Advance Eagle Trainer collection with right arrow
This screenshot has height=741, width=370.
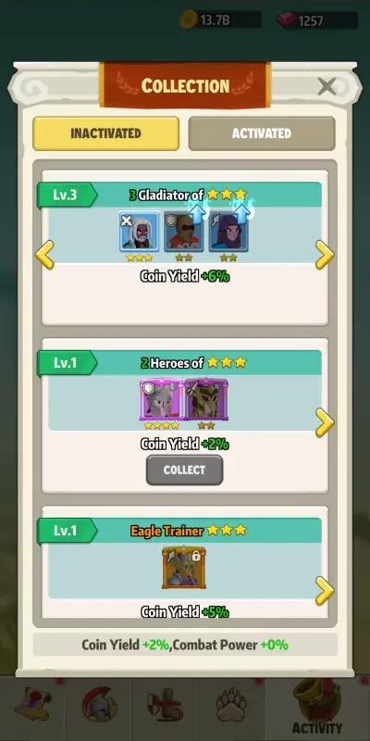325,591
